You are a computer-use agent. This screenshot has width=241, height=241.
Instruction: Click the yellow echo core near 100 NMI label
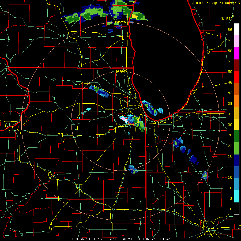pyautogui.click(x=134, y=16)
